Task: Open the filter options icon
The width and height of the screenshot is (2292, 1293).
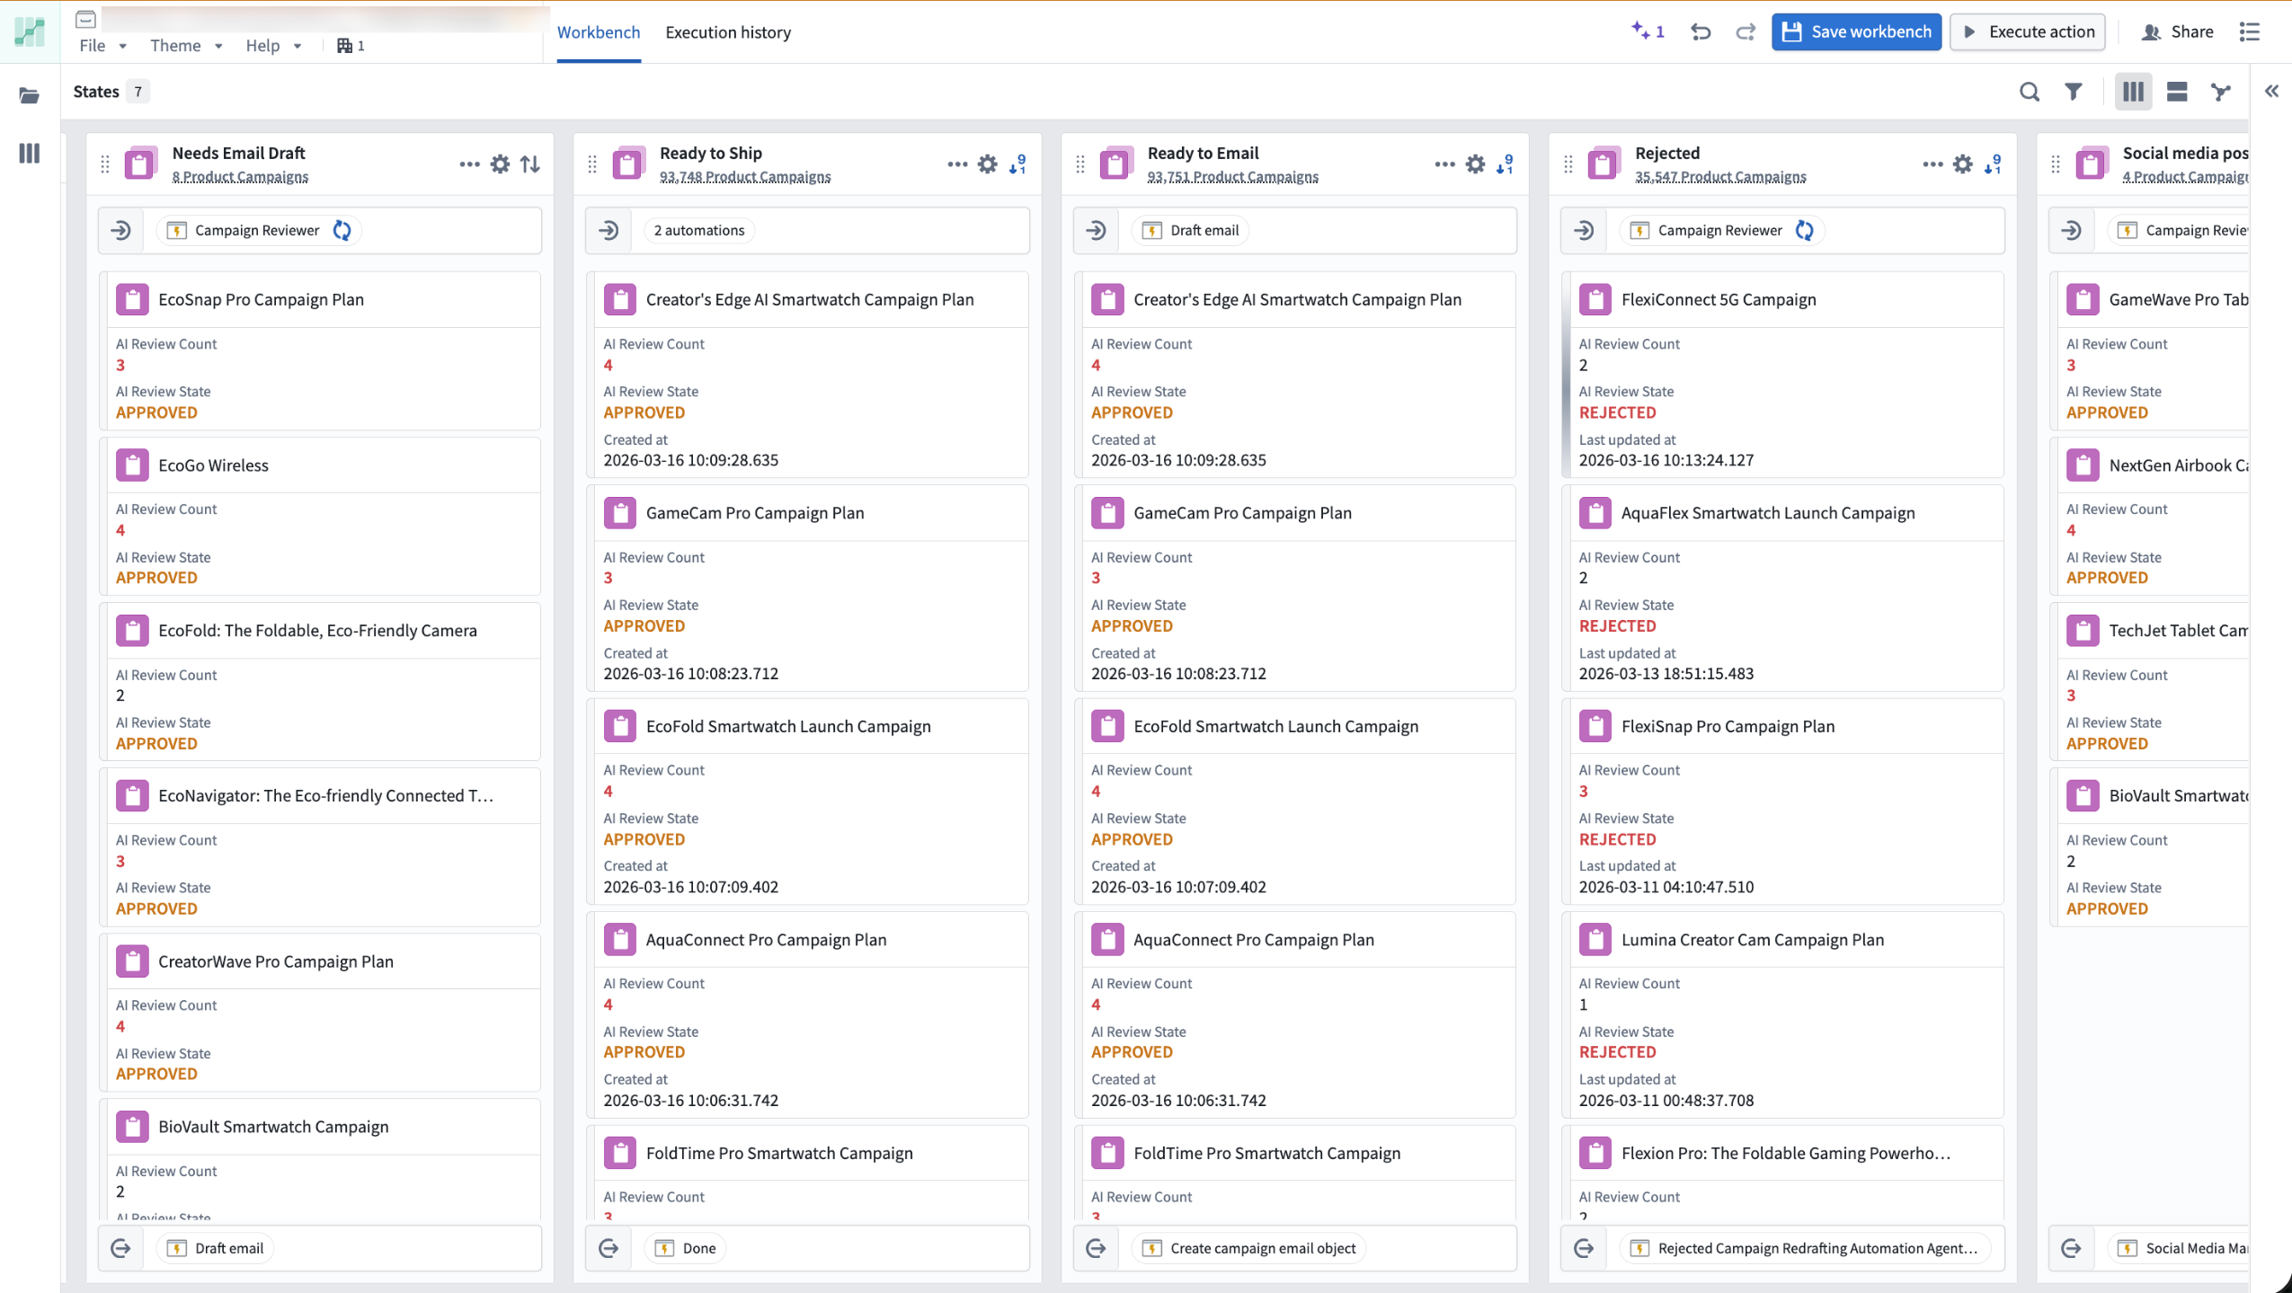Action: coord(2073,91)
